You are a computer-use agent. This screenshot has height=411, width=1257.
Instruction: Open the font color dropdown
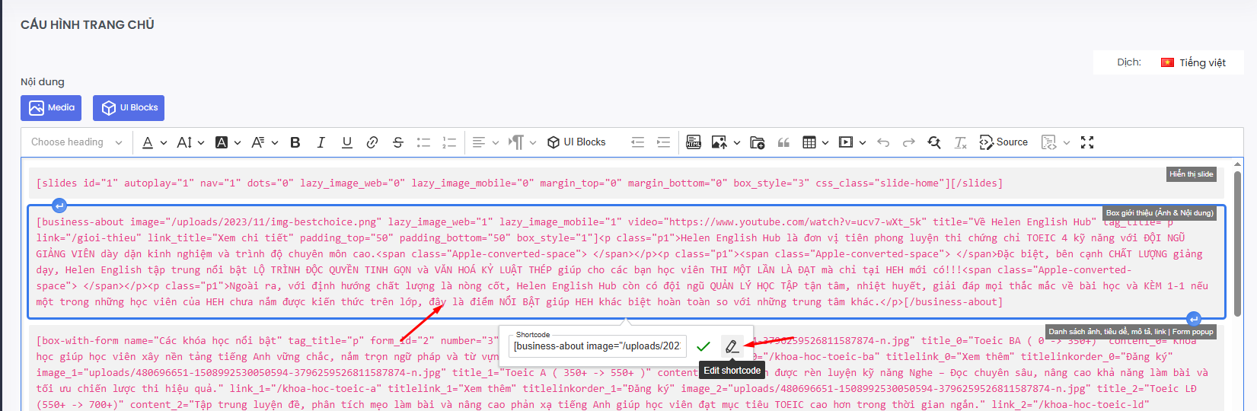click(x=155, y=142)
